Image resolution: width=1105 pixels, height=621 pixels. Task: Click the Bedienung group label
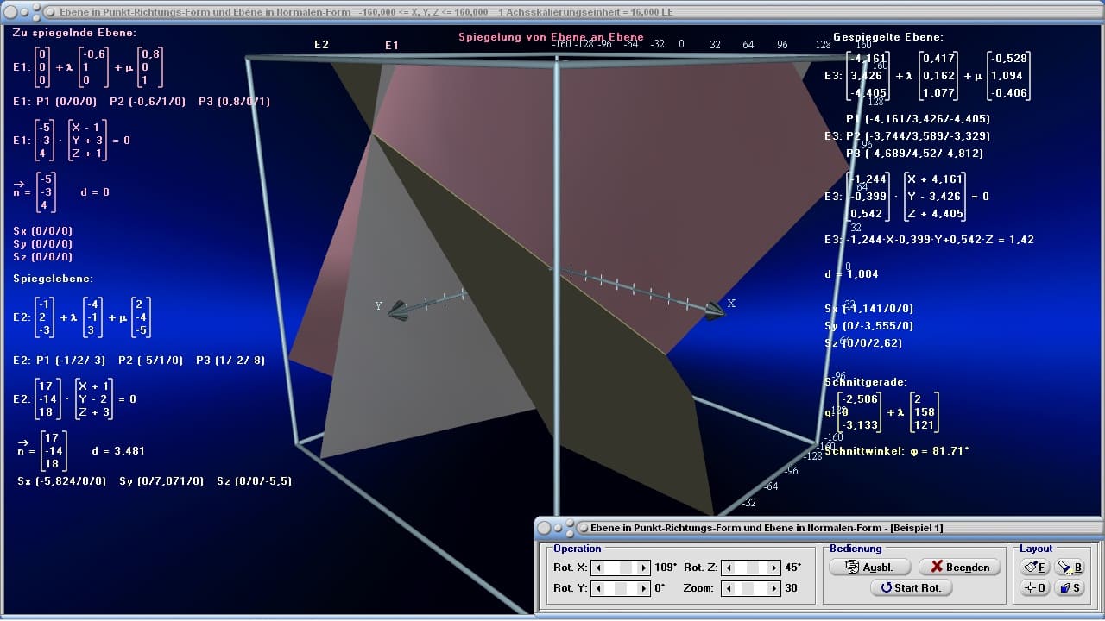(856, 549)
